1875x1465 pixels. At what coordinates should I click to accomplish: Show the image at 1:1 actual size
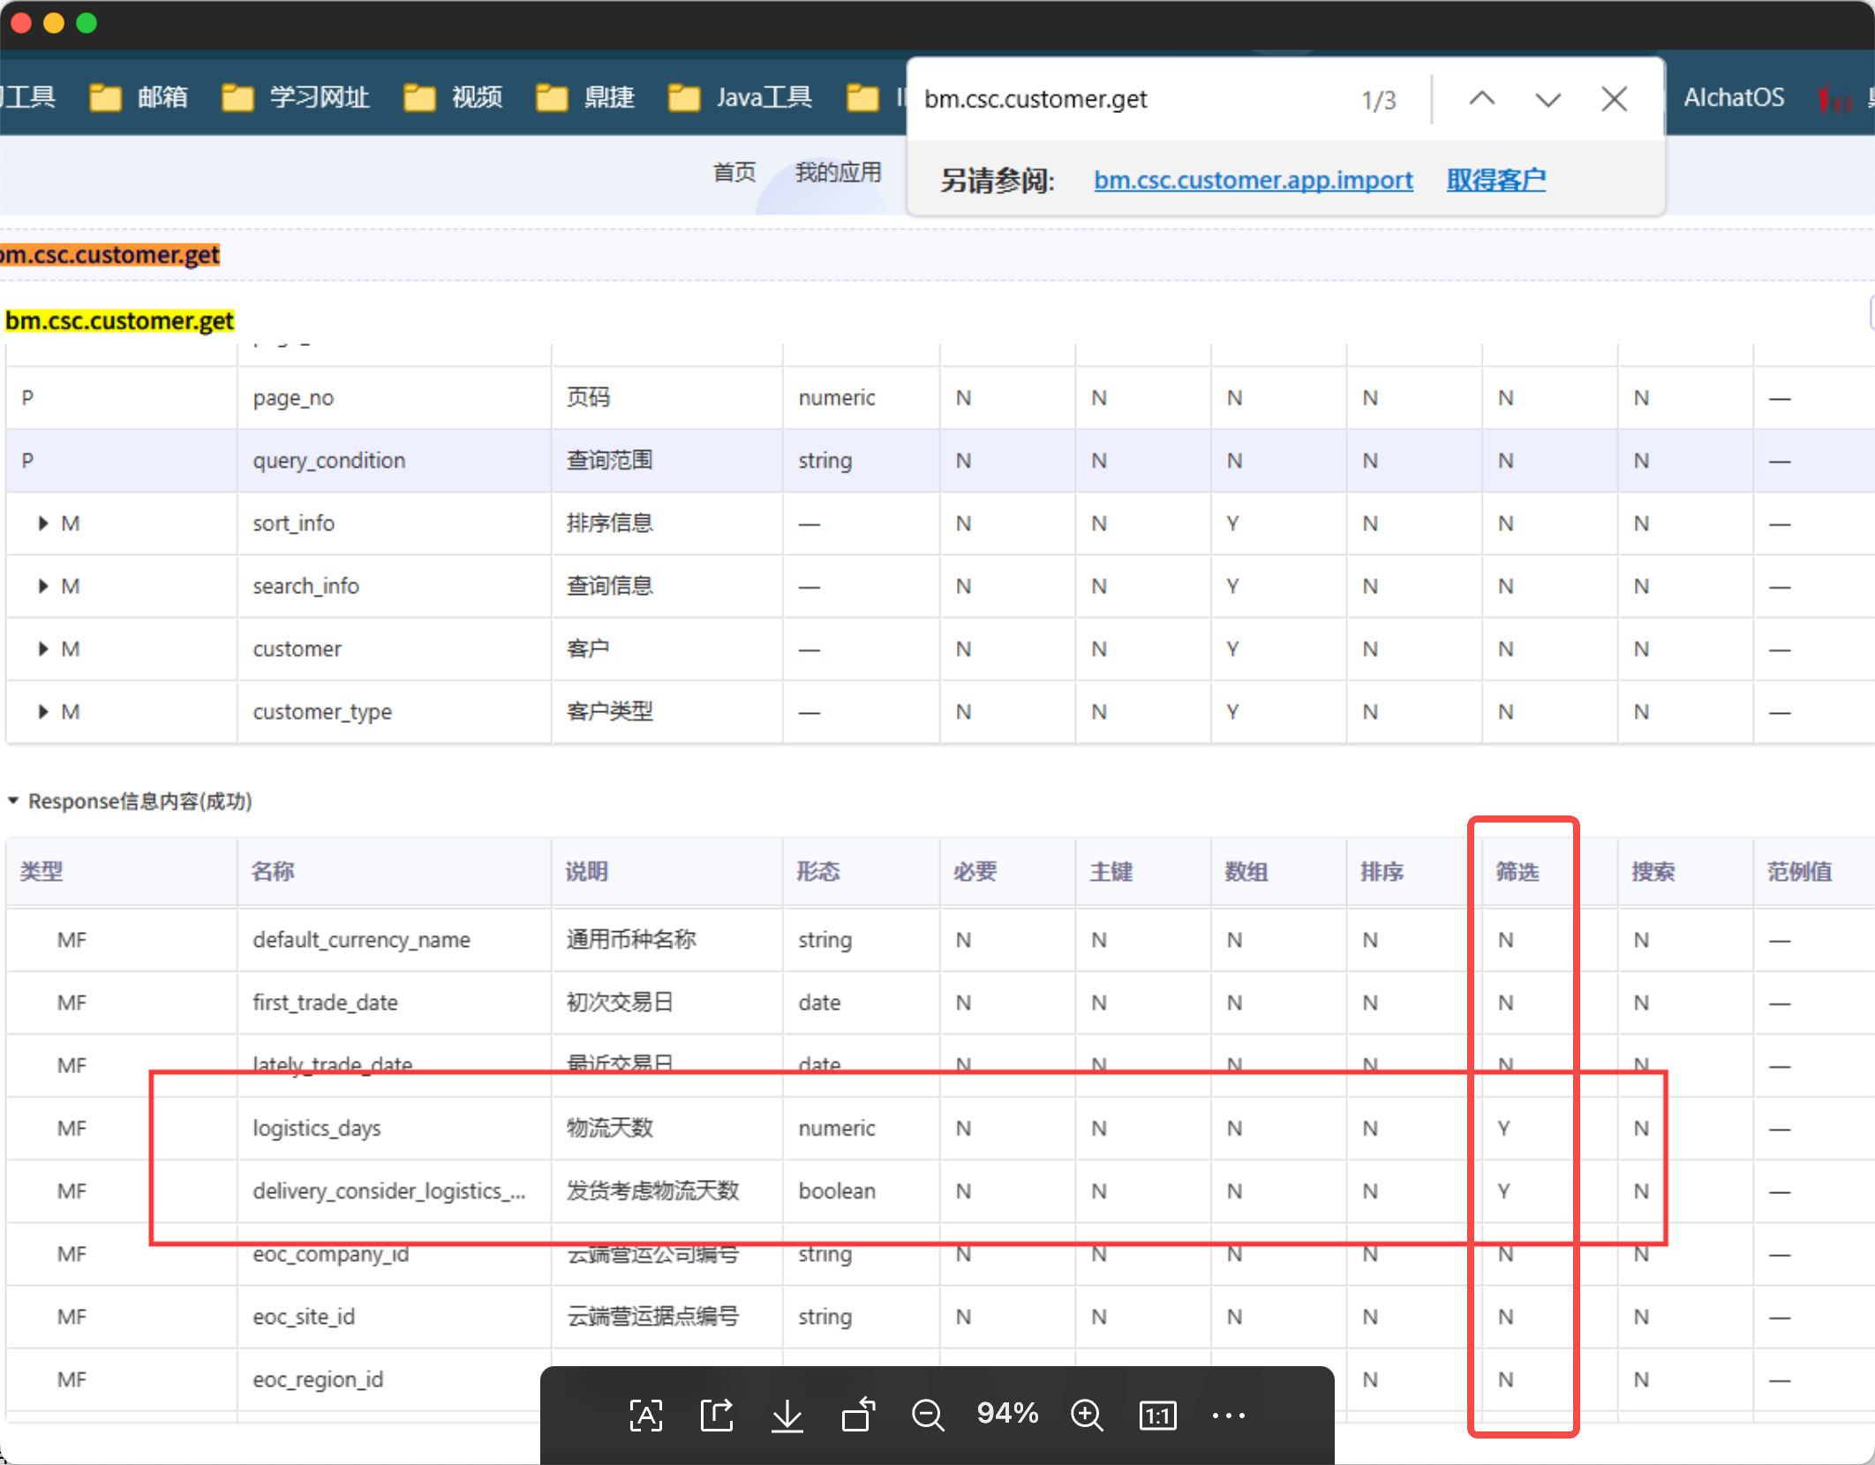point(1157,1415)
